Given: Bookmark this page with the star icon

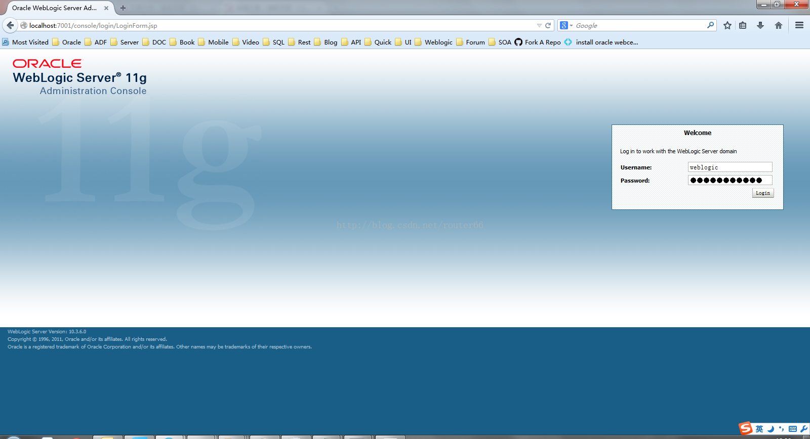Looking at the screenshot, I should click(727, 25).
